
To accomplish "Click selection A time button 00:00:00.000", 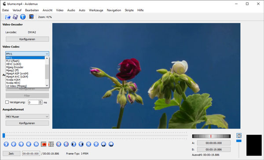I will (x=214, y=143).
